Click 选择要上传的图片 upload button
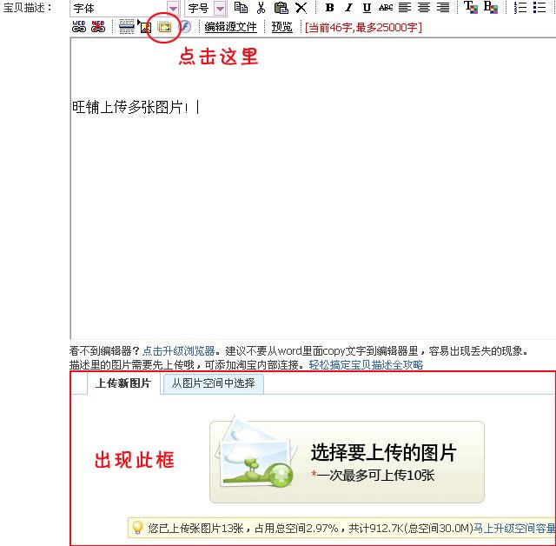Image resolution: width=556 pixels, height=546 pixels. point(347,462)
